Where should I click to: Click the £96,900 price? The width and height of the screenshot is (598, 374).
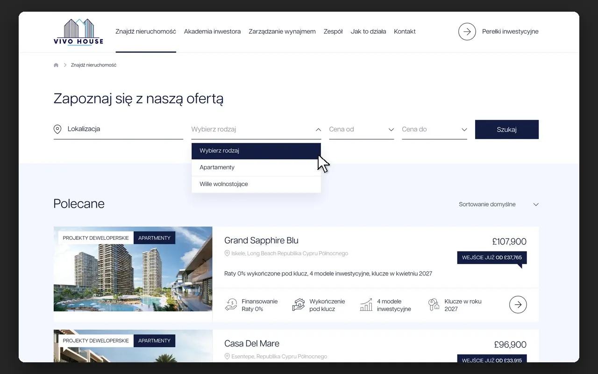click(510, 345)
